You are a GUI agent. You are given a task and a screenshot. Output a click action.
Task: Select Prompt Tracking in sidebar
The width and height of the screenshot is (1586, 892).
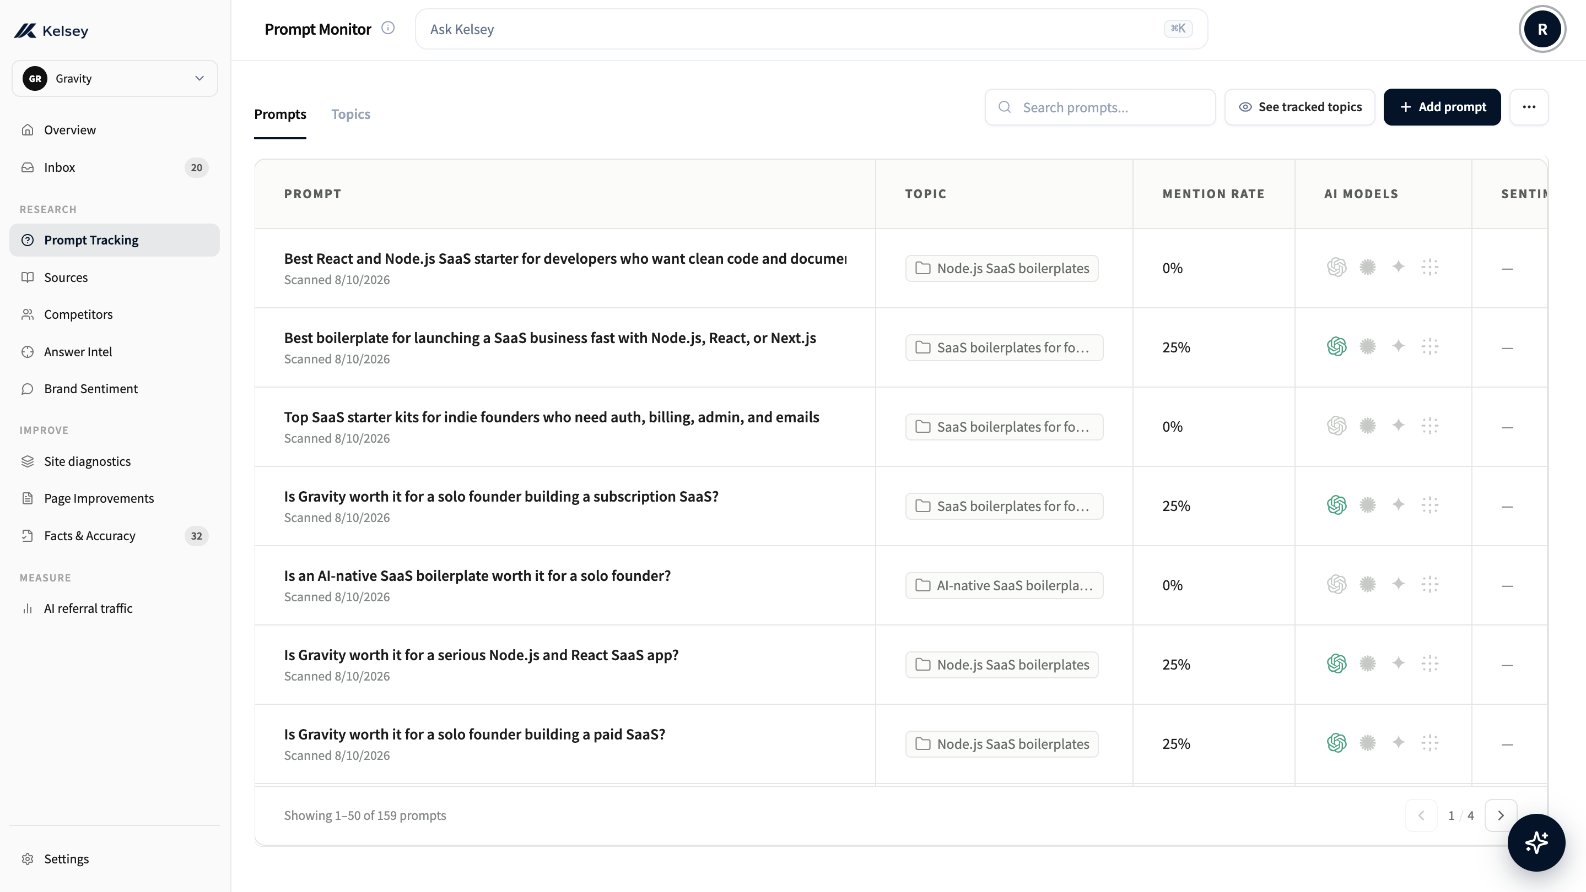[x=115, y=240]
